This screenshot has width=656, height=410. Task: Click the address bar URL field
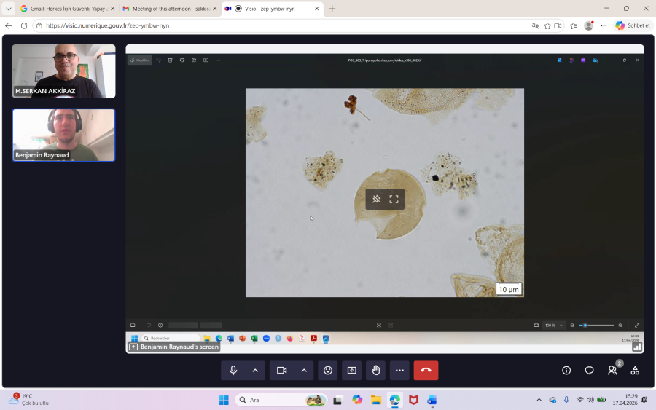tap(277, 25)
